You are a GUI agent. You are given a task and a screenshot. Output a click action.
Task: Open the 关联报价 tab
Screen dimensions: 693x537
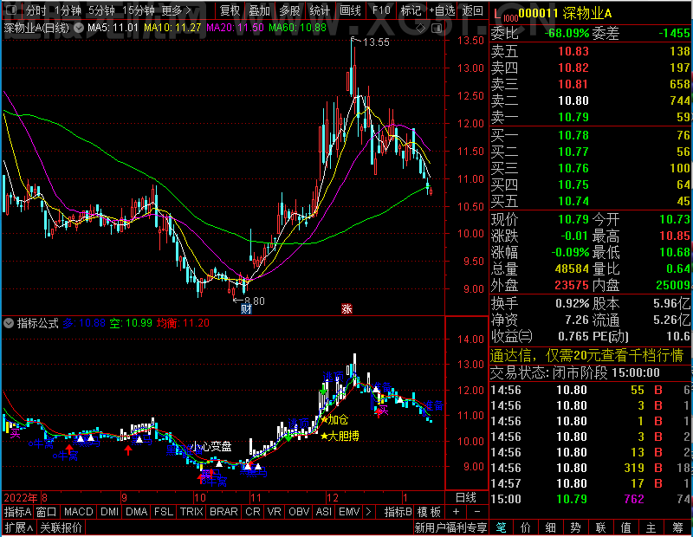[x=61, y=527]
